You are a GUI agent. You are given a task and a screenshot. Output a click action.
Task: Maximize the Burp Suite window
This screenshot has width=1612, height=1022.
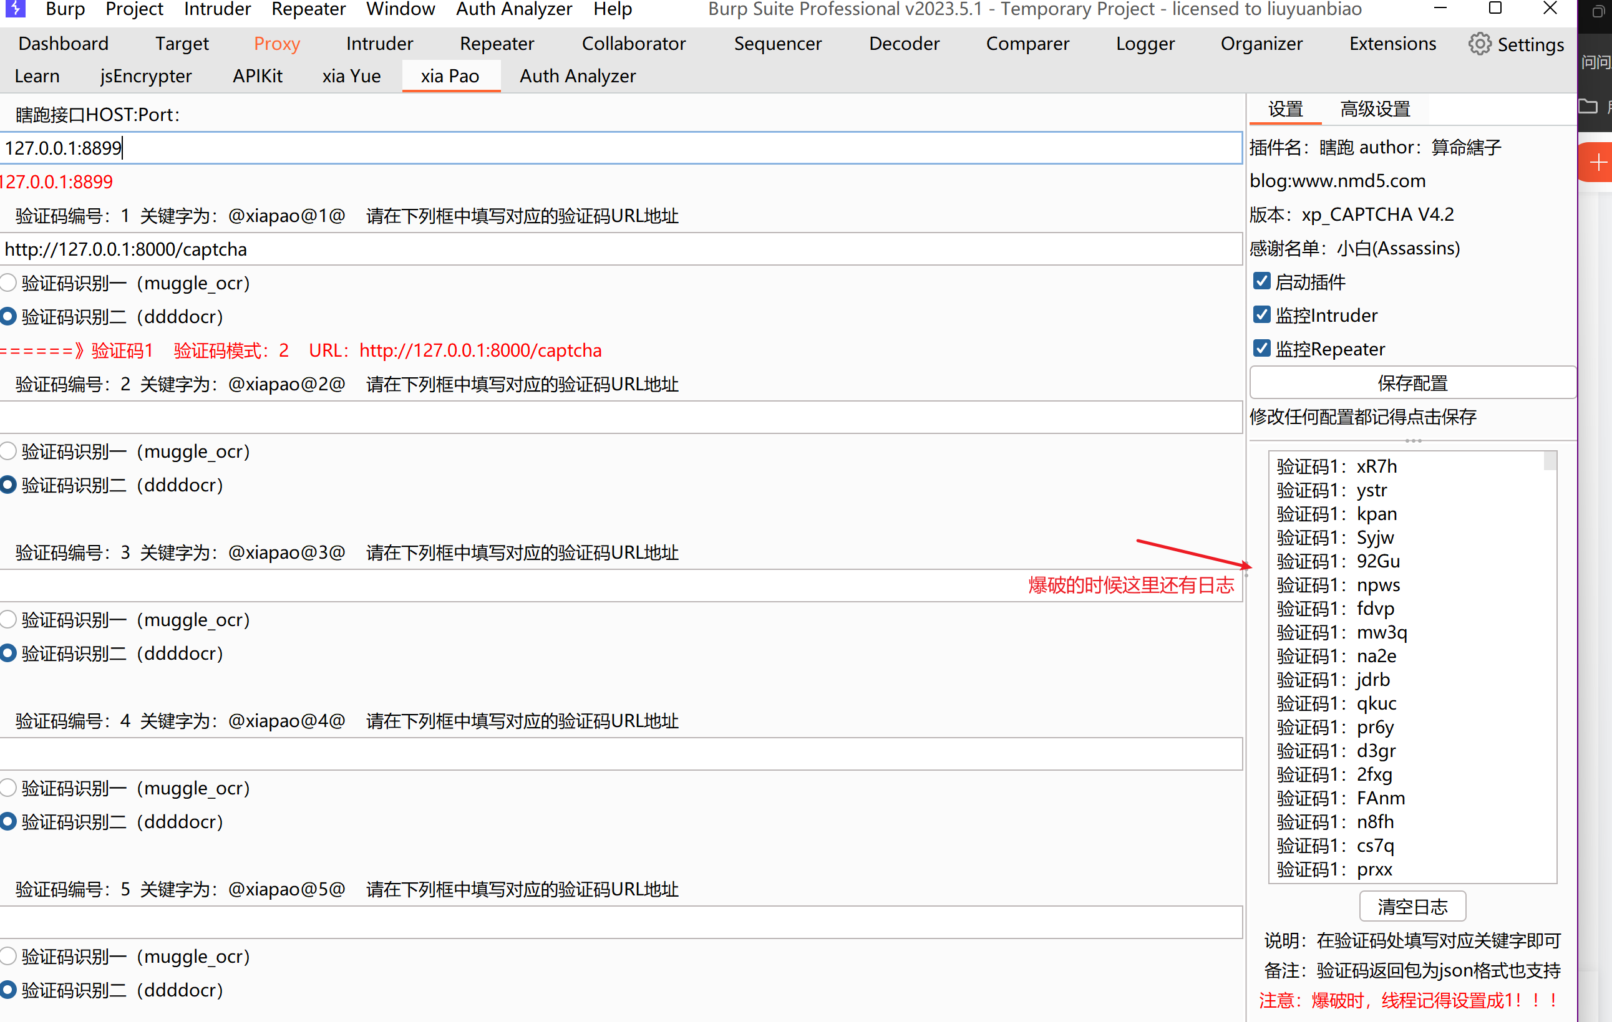click(1495, 9)
